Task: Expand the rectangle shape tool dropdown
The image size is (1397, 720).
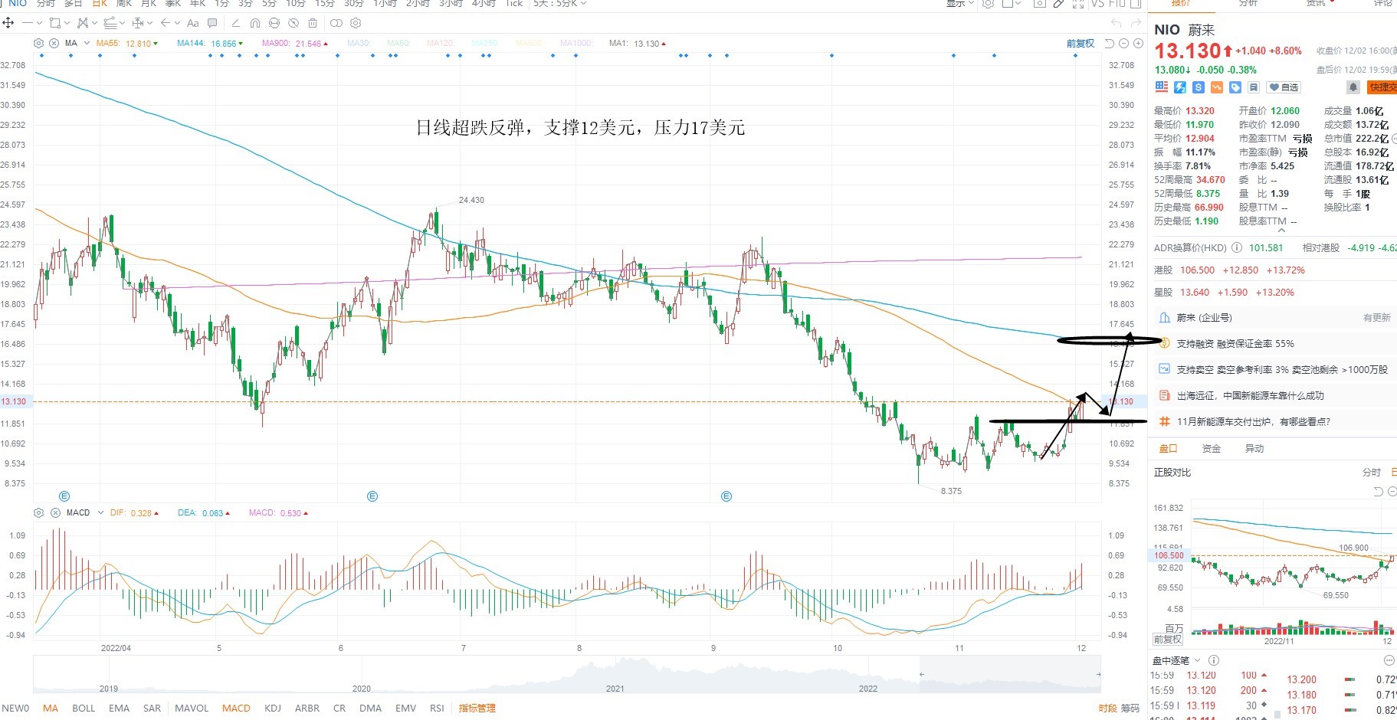Action: [68, 23]
